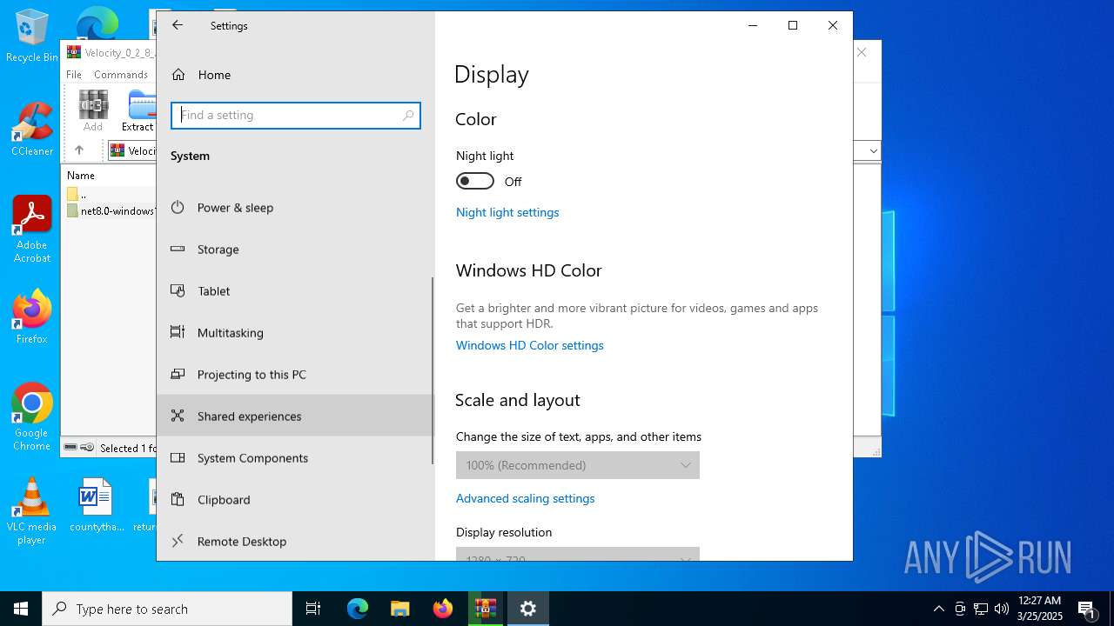Open Firefox desktop shortcut
The image size is (1114, 626).
click(32, 317)
